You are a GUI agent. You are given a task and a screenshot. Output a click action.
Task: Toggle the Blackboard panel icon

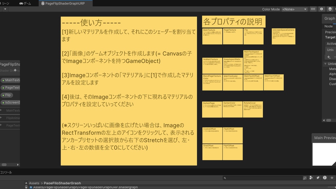(313, 9)
